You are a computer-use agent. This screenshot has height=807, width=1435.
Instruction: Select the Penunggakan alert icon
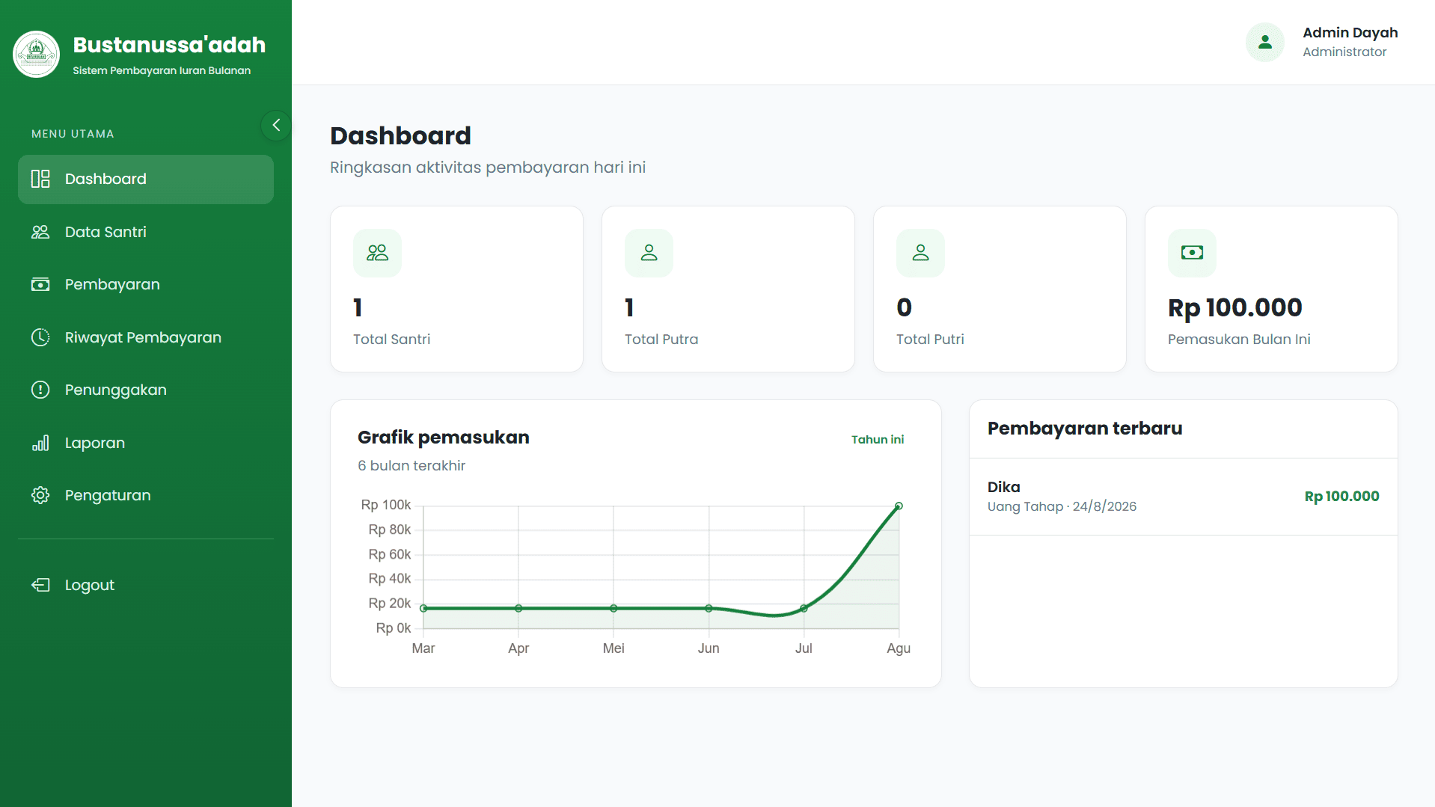click(40, 390)
